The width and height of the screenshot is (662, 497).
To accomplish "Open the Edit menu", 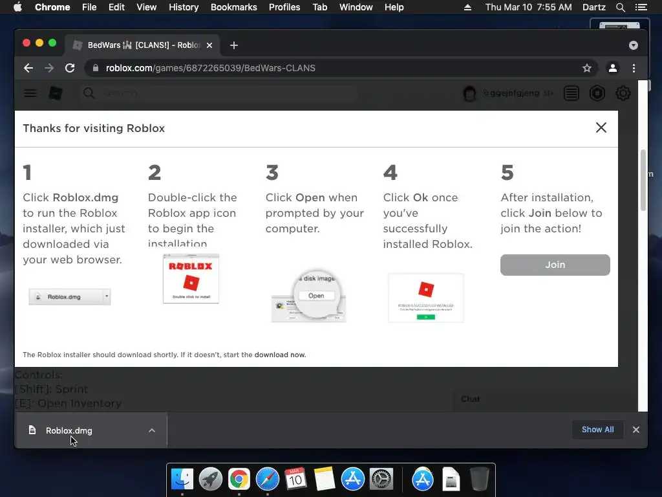I will pos(116,7).
